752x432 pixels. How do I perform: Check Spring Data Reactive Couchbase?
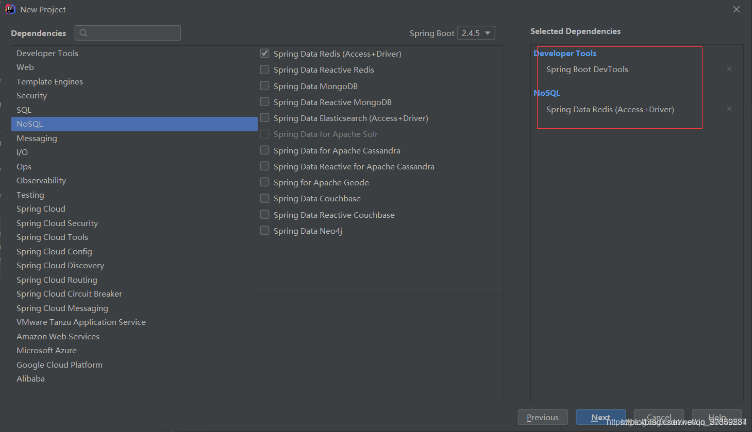[264, 214]
